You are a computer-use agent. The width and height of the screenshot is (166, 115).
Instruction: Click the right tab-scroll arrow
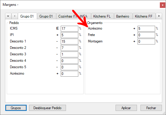[x=159, y=16]
